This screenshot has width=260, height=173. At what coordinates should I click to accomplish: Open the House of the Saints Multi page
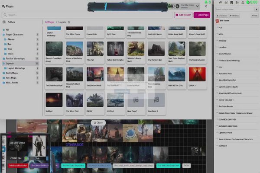pyautogui.click(x=75, y=52)
